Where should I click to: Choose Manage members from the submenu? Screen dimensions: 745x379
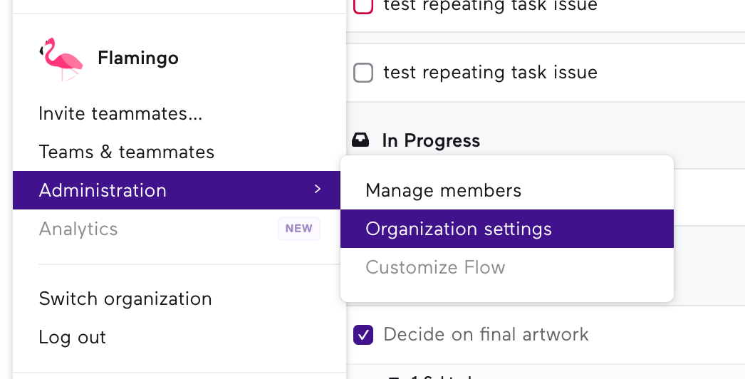tap(507, 190)
